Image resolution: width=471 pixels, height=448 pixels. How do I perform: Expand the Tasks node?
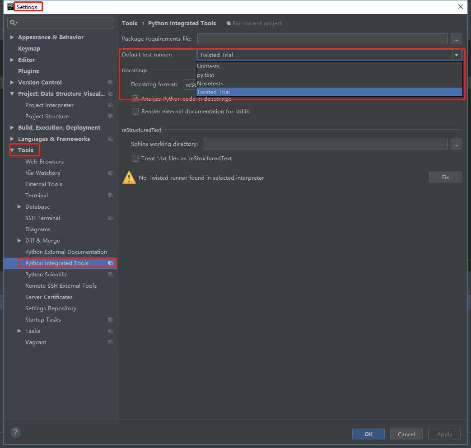pos(19,331)
